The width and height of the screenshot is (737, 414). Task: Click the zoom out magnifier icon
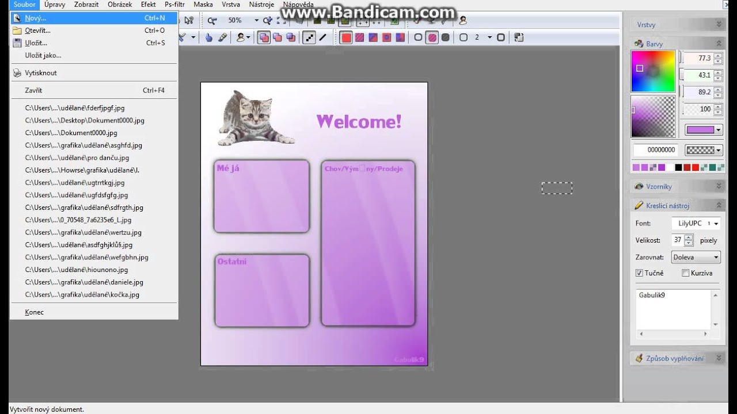coord(212,20)
